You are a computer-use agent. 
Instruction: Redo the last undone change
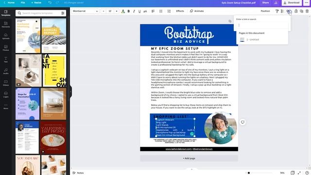point(57,3)
